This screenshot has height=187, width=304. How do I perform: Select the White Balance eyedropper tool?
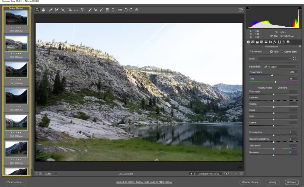point(50,10)
